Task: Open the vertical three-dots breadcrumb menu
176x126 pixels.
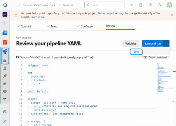Action: pyautogui.click(x=14, y=5)
